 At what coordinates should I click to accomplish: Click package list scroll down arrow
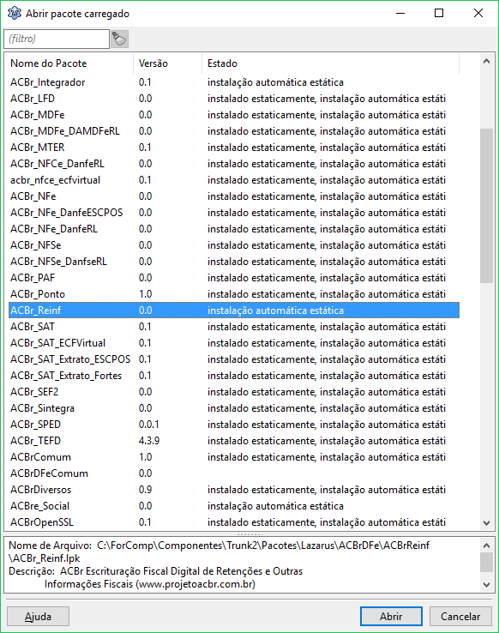point(486,523)
